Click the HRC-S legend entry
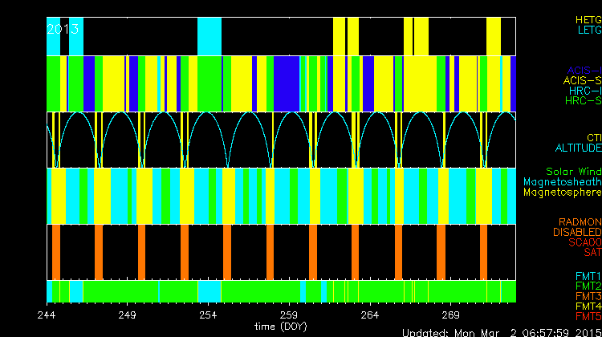Image resolution: width=602 pixels, height=337 pixels. tap(583, 101)
